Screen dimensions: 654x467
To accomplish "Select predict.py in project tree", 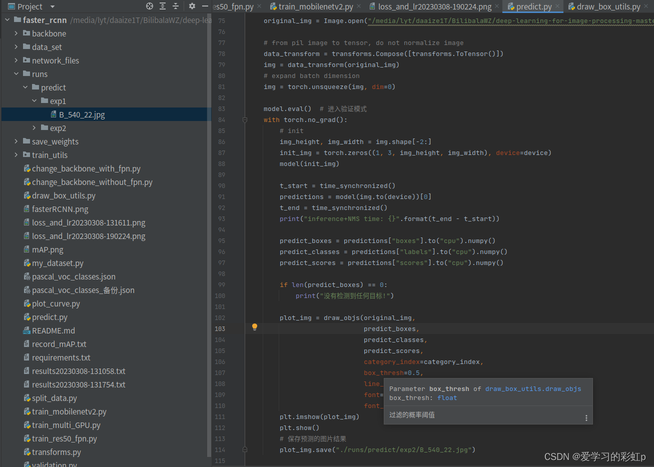I will [50, 317].
